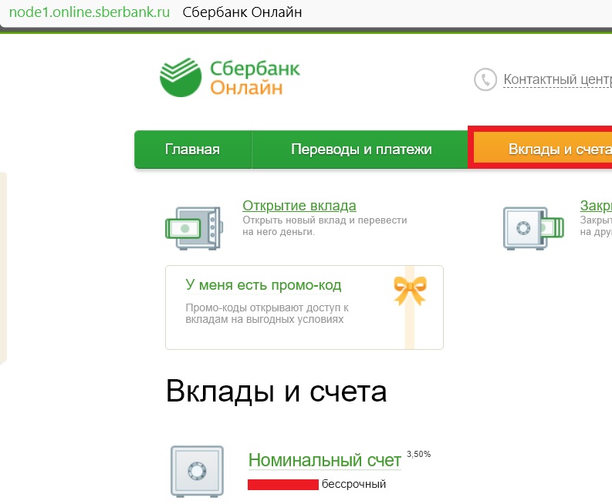Open the Открытие вклада link
This screenshot has width=612, height=504.
pyautogui.click(x=299, y=206)
